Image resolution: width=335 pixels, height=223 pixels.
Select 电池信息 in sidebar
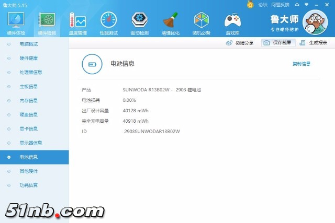(35, 157)
